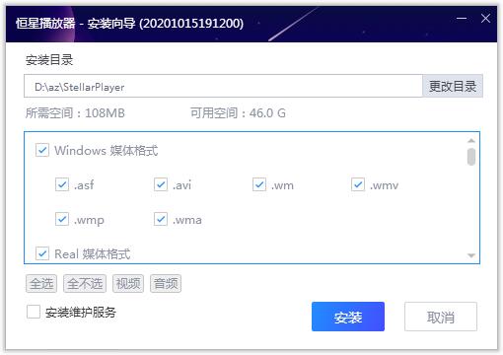
Task: Click the 更改目录 button
Action: 453,86
